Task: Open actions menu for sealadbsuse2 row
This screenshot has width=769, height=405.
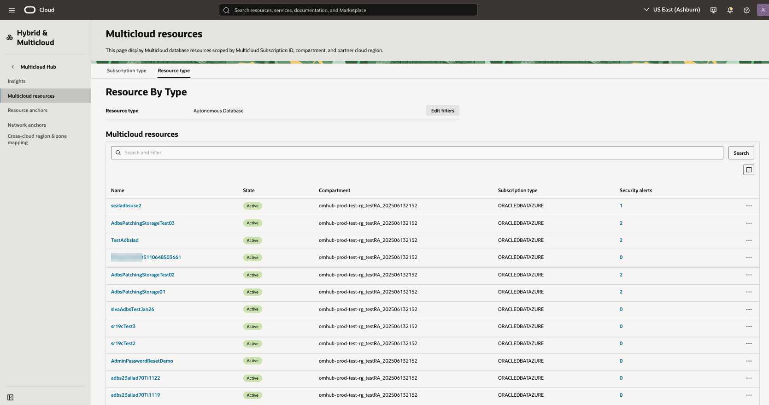Action: pyautogui.click(x=749, y=206)
